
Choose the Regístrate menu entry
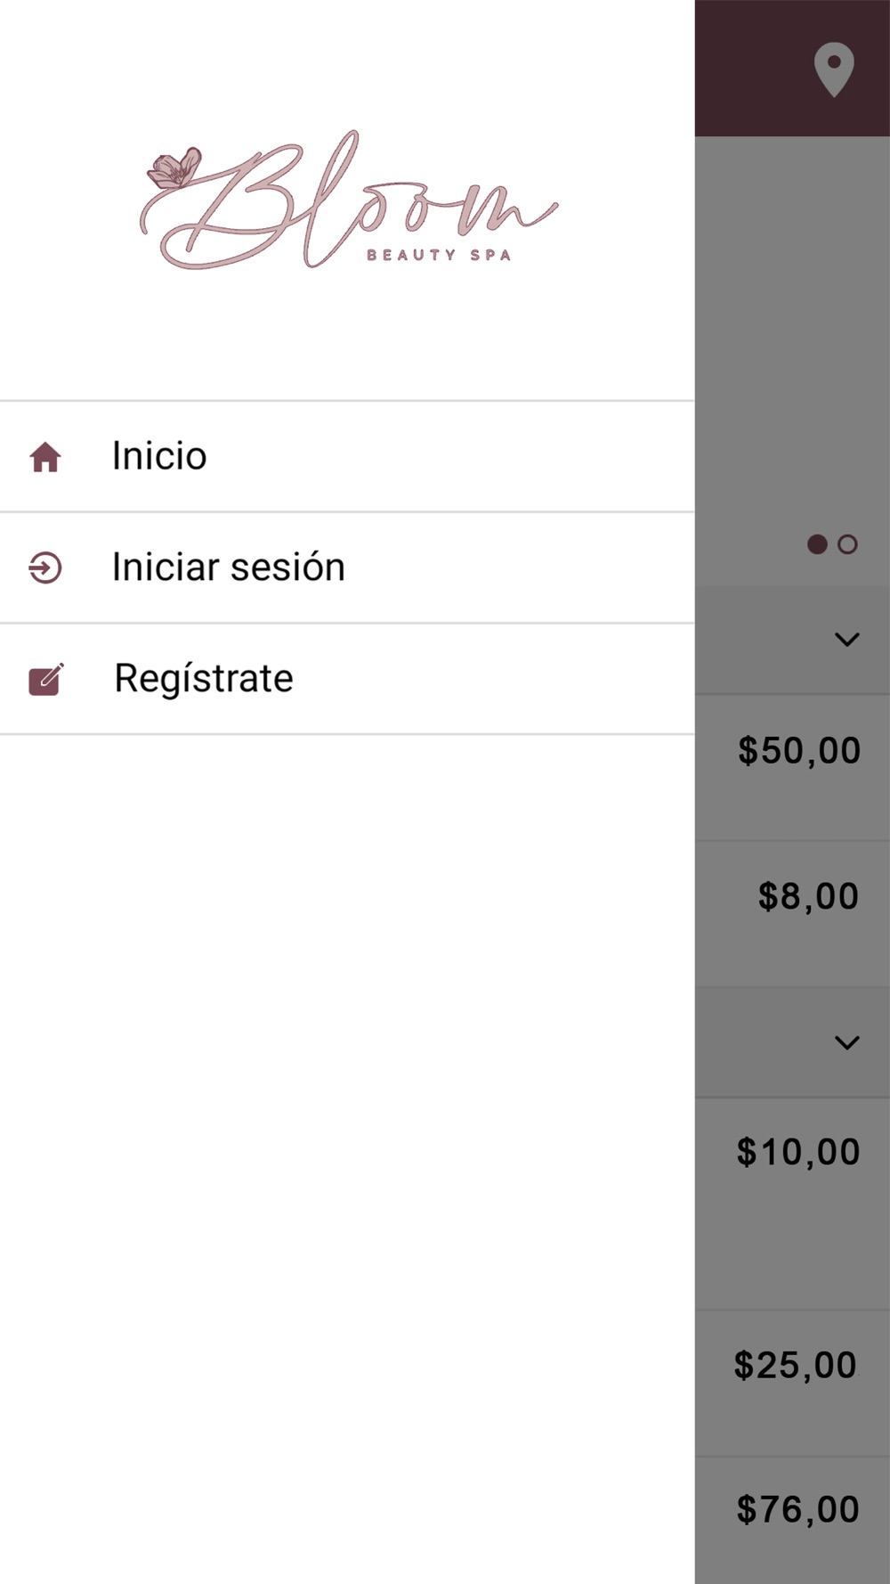pos(204,679)
